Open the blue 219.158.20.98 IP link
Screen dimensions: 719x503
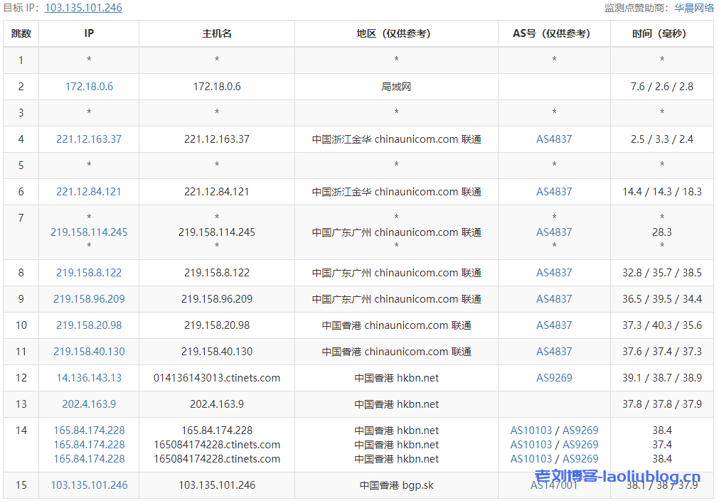(x=89, y=325)
